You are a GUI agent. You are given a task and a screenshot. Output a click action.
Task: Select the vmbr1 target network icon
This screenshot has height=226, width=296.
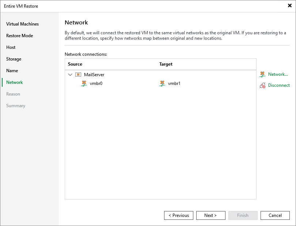162,83
